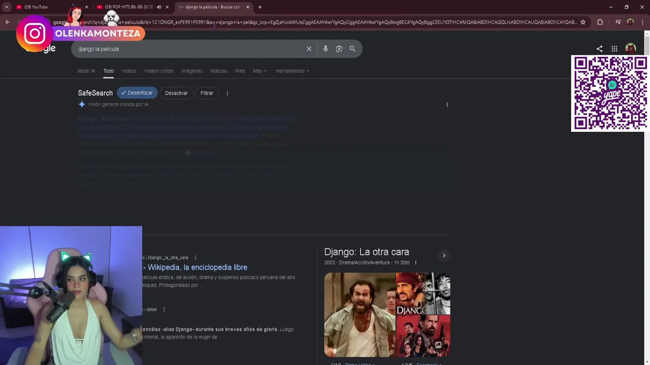Open the knowledge panel three-dot menu
The image size is (650, 365).
click(x=415, y=263)
